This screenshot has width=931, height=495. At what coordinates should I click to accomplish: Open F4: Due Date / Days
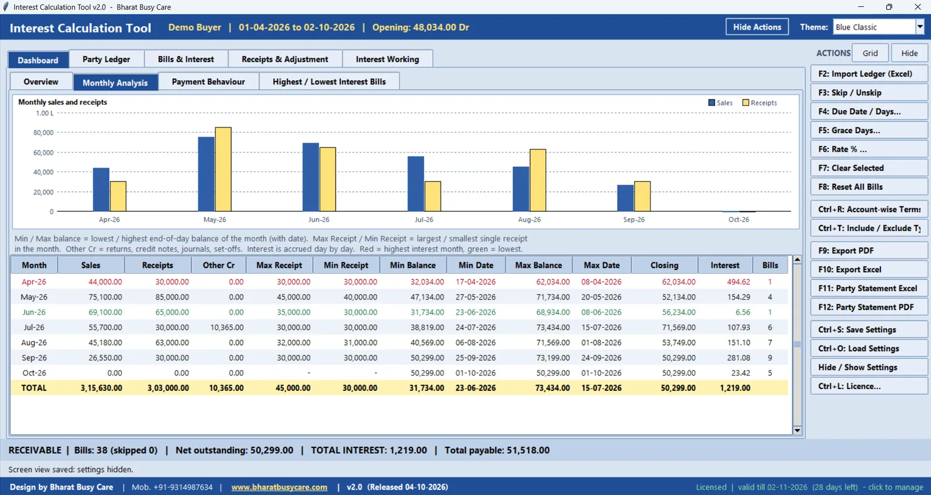pyautogui.click(x=869, y=112)
